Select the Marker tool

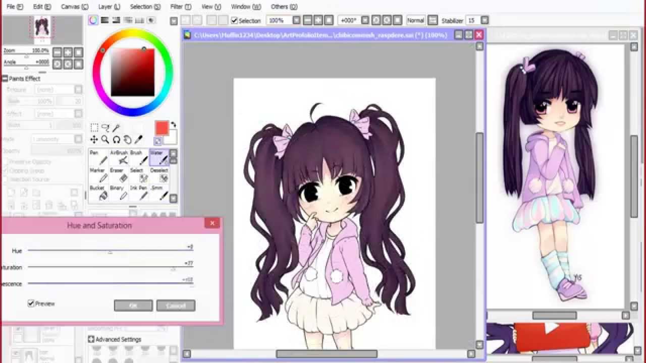click(x=98, y=175)
